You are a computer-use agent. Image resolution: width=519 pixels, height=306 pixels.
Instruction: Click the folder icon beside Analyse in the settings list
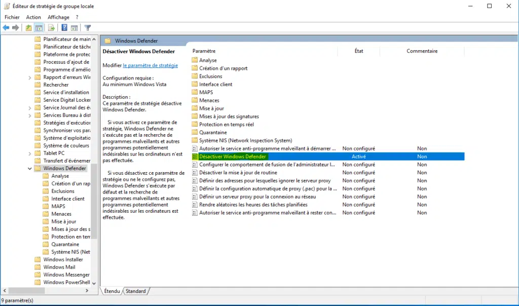click(x=195, y=60)
